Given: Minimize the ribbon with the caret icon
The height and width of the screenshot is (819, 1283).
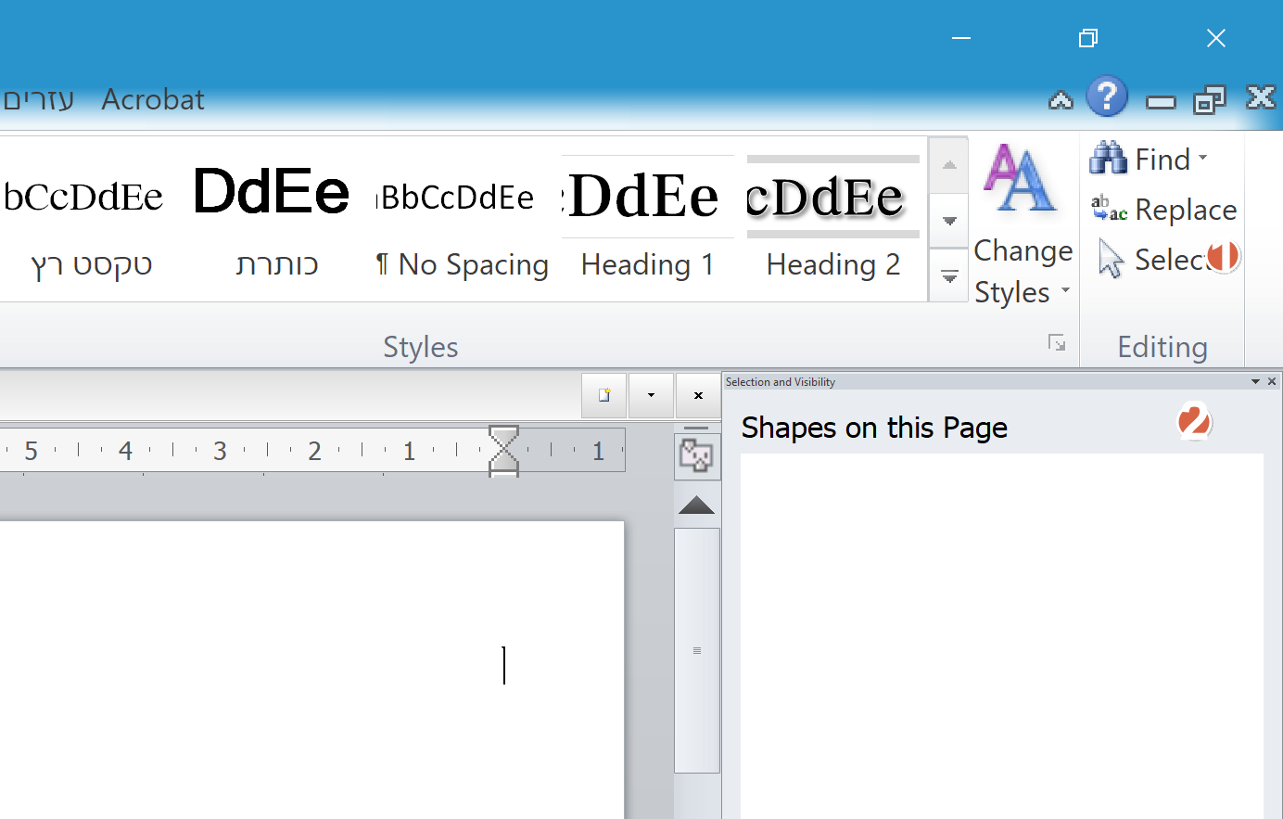Looking at the screenshot, I should pyautogui.click(x=1061, y=99).
